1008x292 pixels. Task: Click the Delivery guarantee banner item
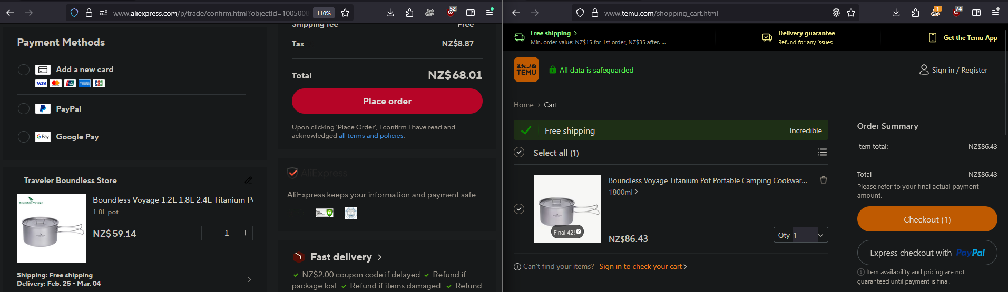pos(798,37)
